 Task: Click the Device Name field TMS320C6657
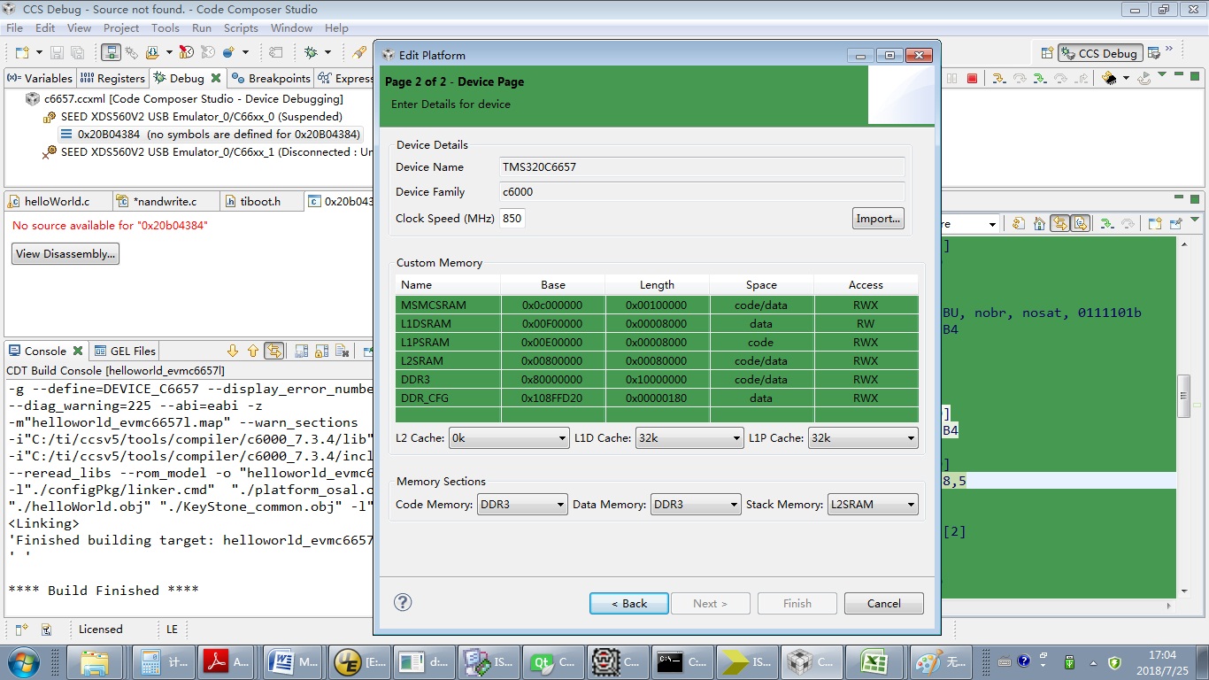tap(703, 167)
